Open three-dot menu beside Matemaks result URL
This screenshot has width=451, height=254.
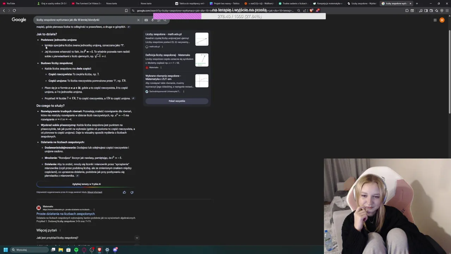(x=94, y=210)
